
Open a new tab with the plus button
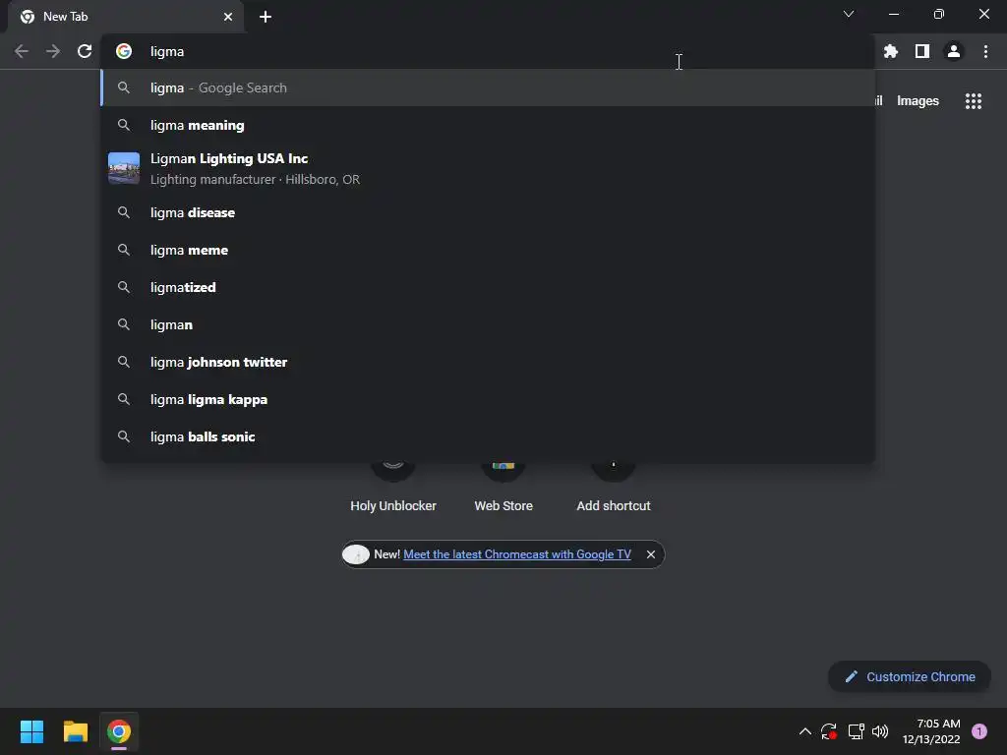point(266,17)
